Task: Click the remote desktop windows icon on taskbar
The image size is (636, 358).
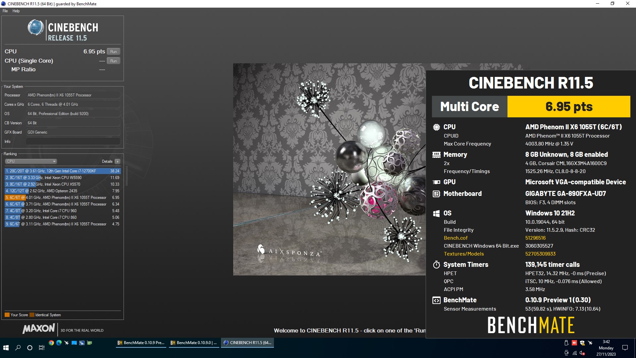Action: [82, 343]
